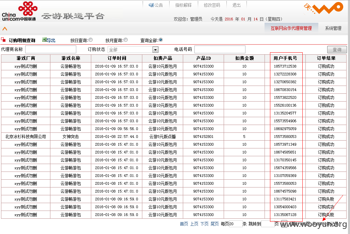Click phone number 13170350145
Image resolution: width=350 pixels, height=234 pixels.
(x=285, y=160)
